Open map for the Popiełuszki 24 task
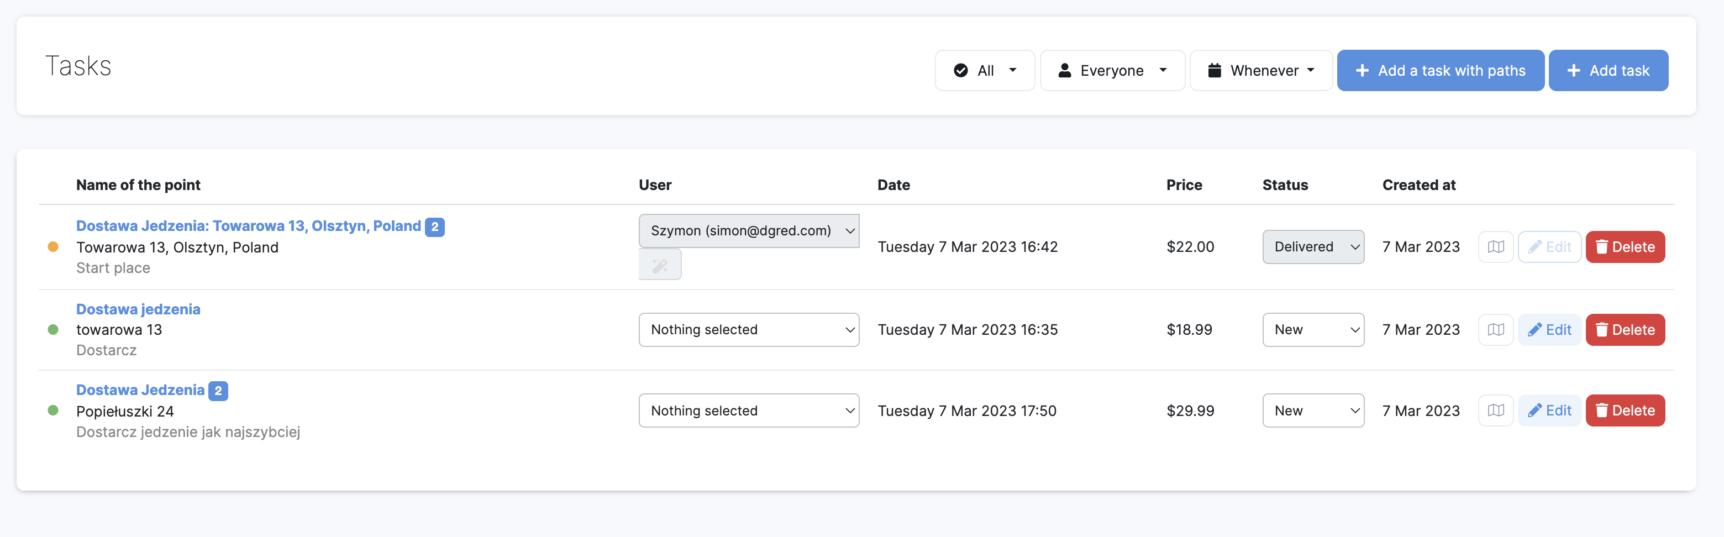 pyautogui.click(x=1495, y=410)
